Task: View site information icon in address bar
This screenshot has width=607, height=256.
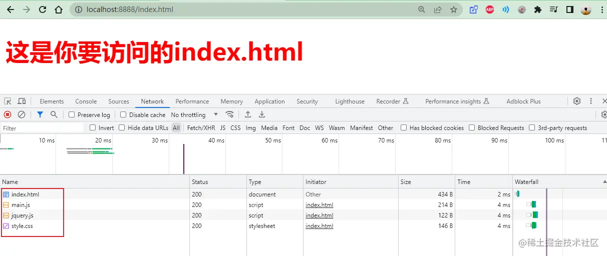Action: 79,9
